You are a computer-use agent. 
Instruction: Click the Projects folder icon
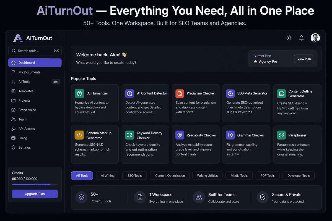click(x=13, y=101)
